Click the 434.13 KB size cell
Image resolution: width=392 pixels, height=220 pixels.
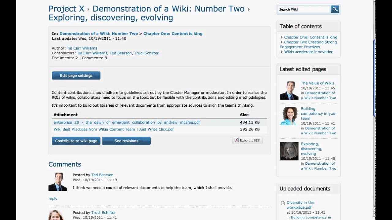point(250,122)
